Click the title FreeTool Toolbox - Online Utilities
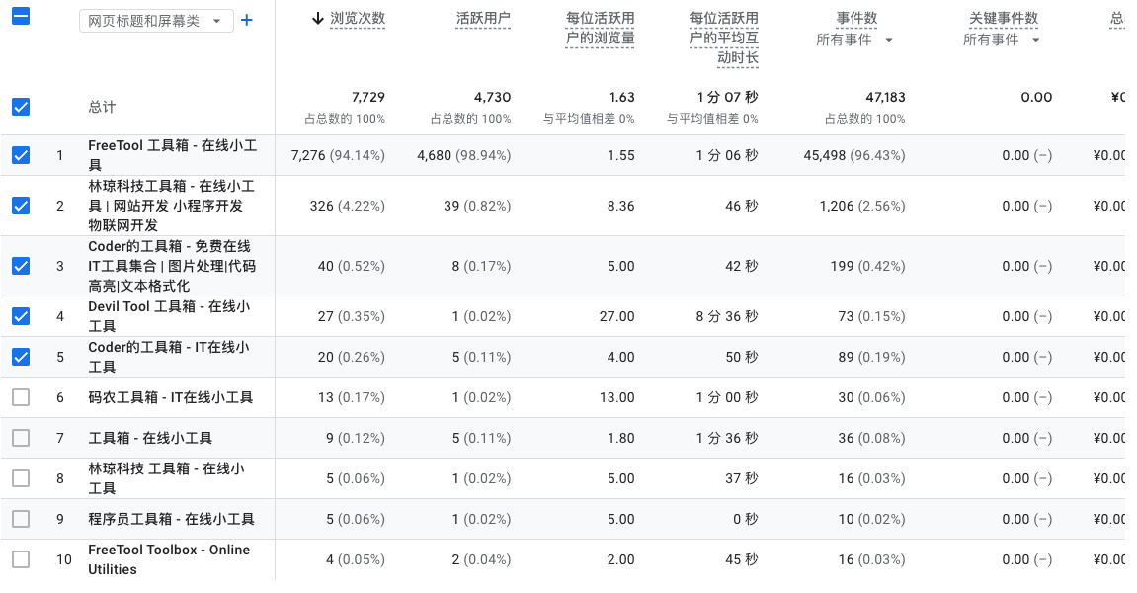The image size is (1137, 593). (x=169, y=559)
